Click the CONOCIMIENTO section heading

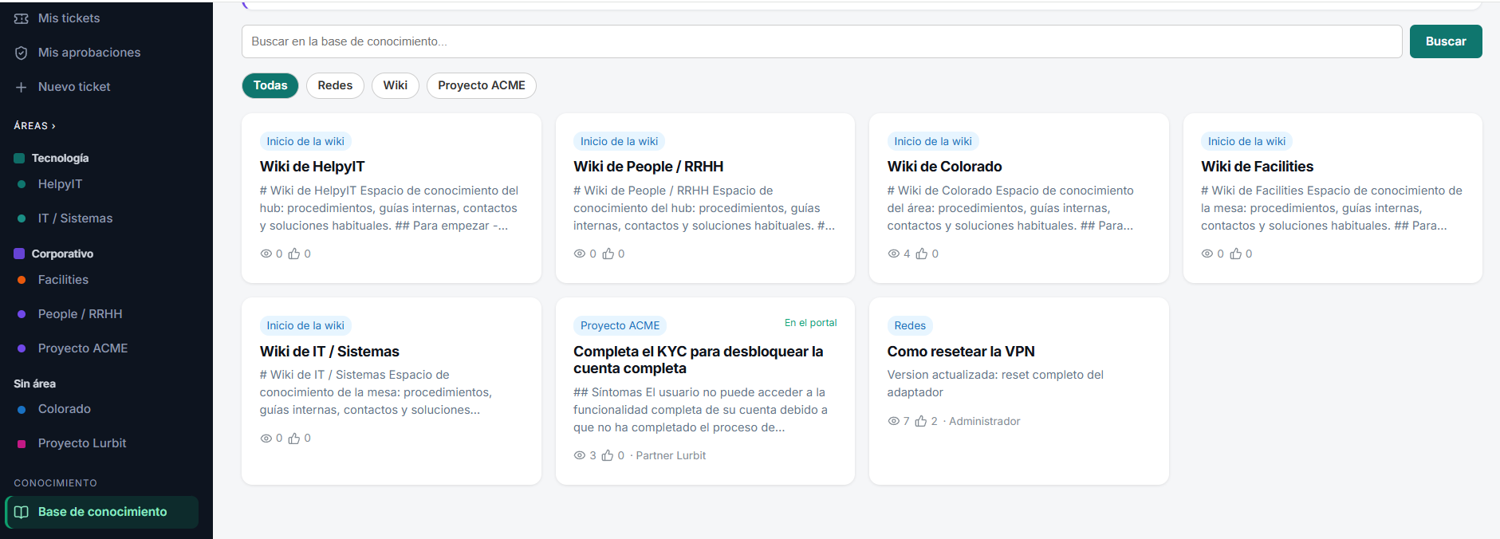tap(55, 483)
